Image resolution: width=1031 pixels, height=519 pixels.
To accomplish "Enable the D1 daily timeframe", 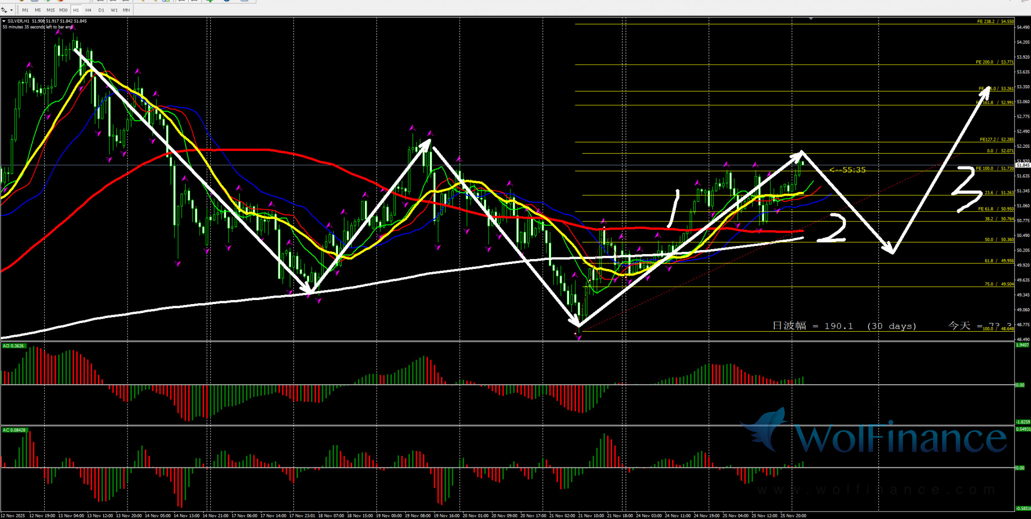I will click(101, 10).
